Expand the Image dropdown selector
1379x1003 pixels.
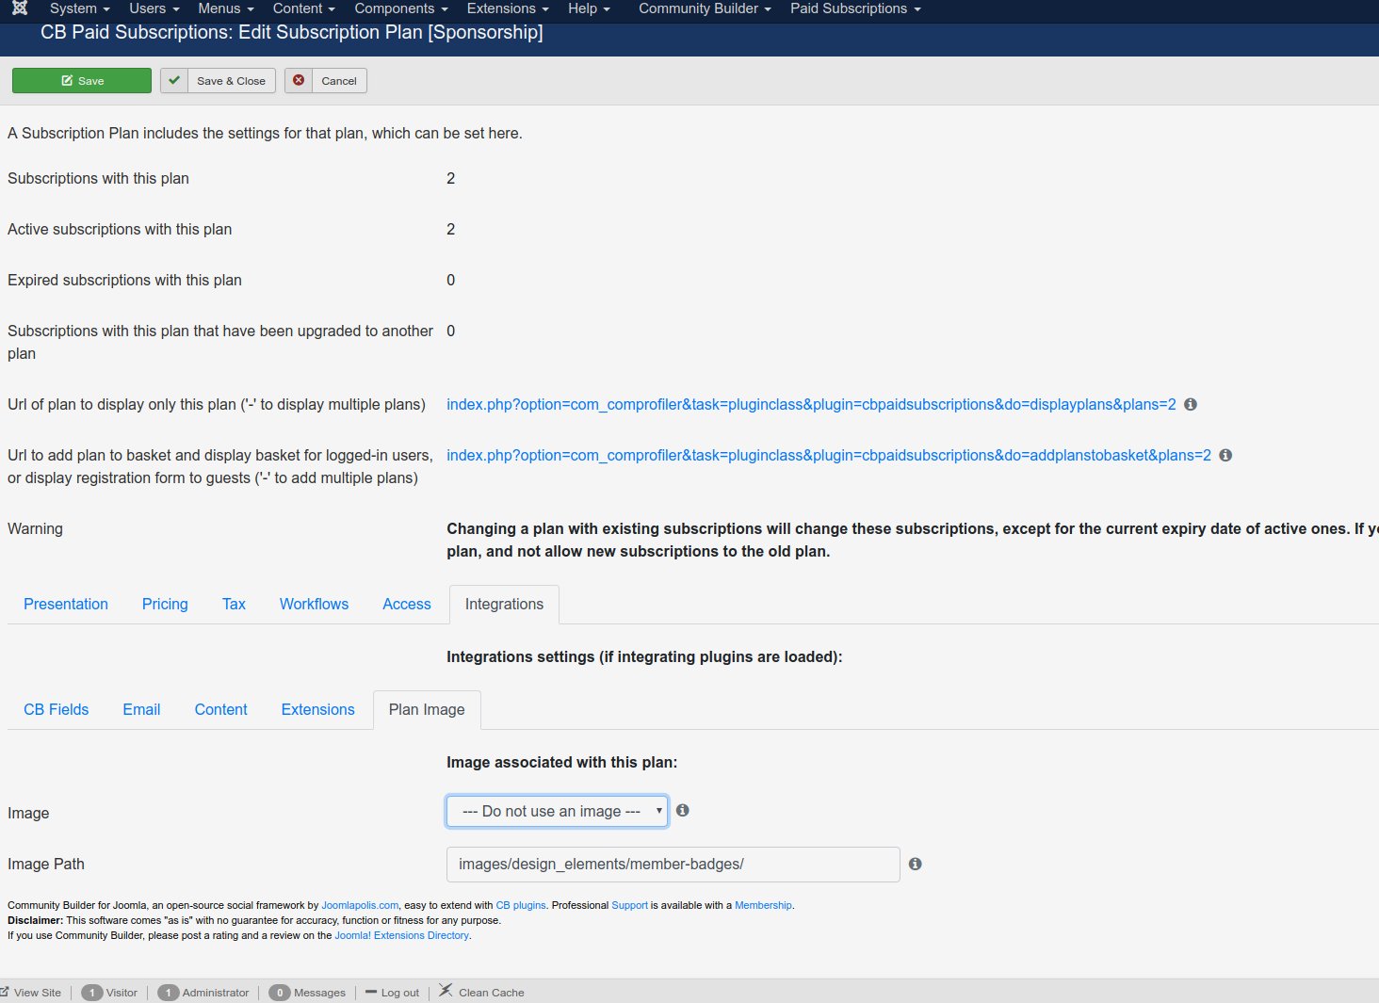click(558, 811)
